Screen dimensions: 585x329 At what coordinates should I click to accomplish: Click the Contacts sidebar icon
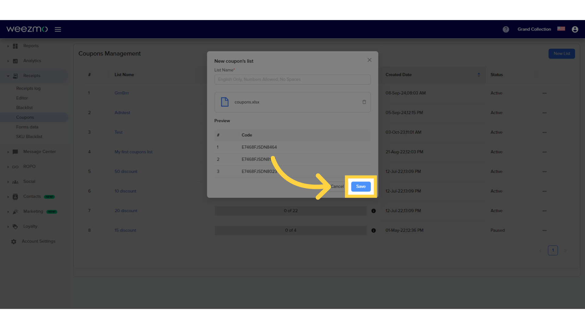[x=15, y=197]
